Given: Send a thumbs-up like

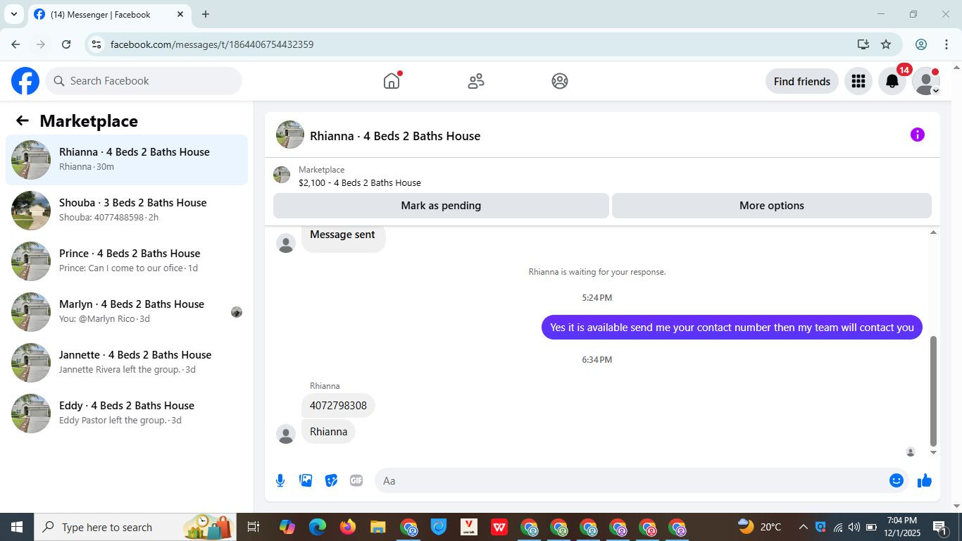Looking at the screenshot, I should [x=925, y=480].
